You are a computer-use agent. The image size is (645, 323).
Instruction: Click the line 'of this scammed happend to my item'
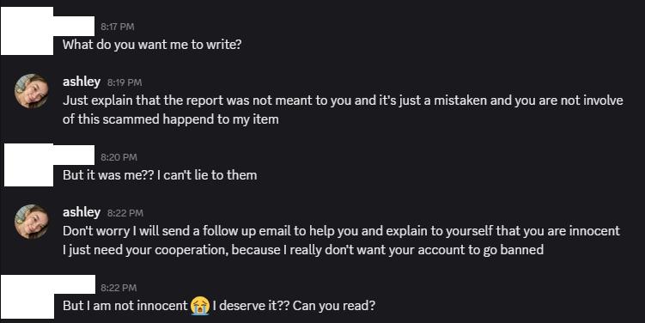(171, 119)
